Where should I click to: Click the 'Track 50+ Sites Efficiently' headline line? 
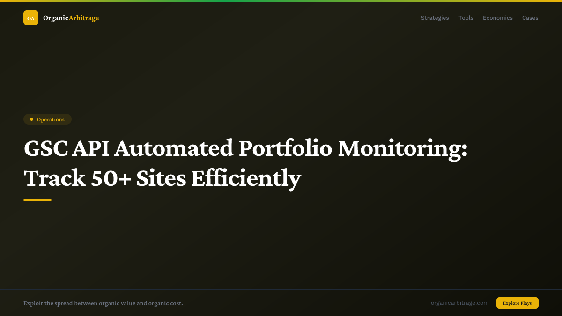point(163,178)
